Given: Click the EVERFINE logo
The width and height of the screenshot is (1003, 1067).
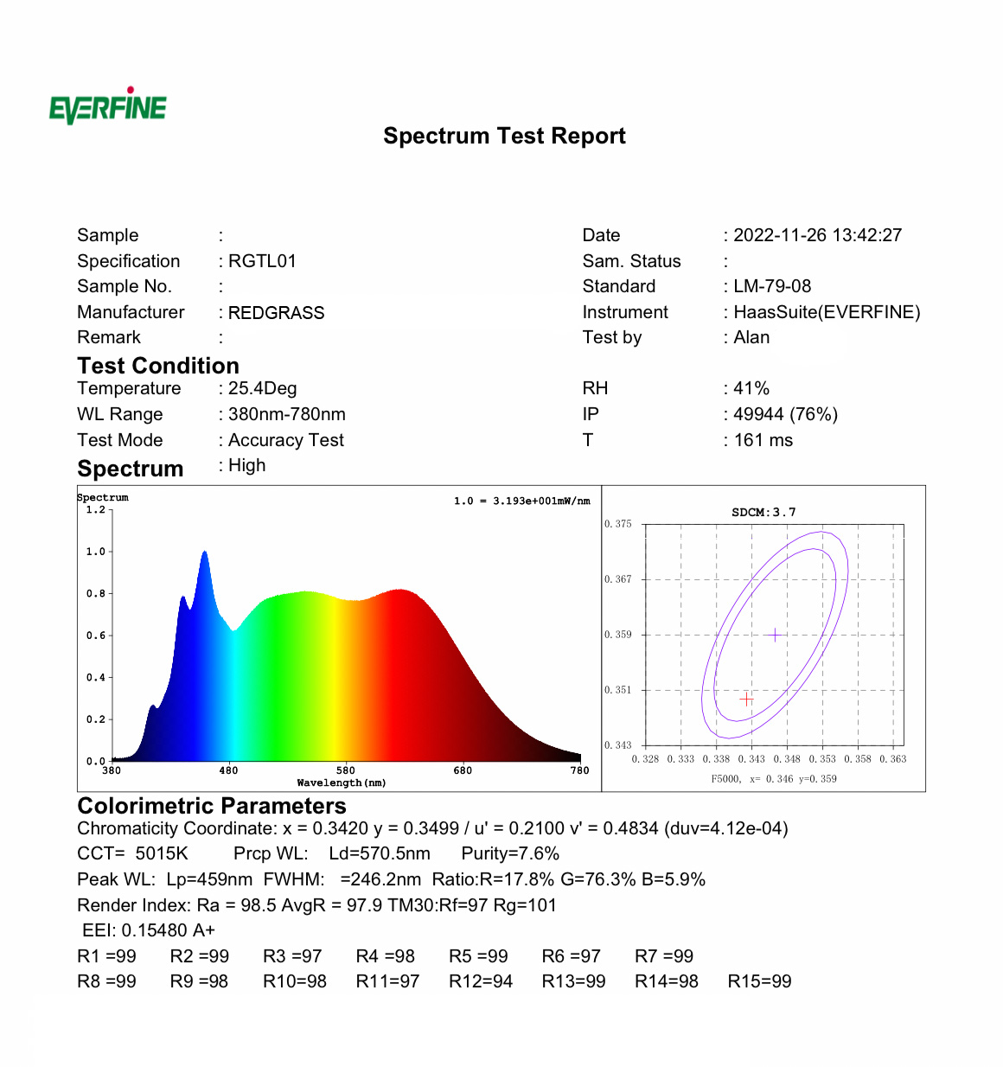Looking at the screenshot, I should coord(107,105).
